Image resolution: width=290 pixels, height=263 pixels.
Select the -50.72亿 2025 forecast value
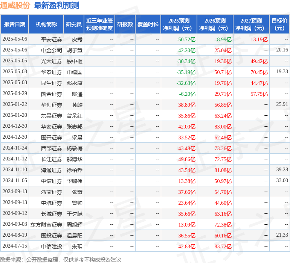point(186,39)
